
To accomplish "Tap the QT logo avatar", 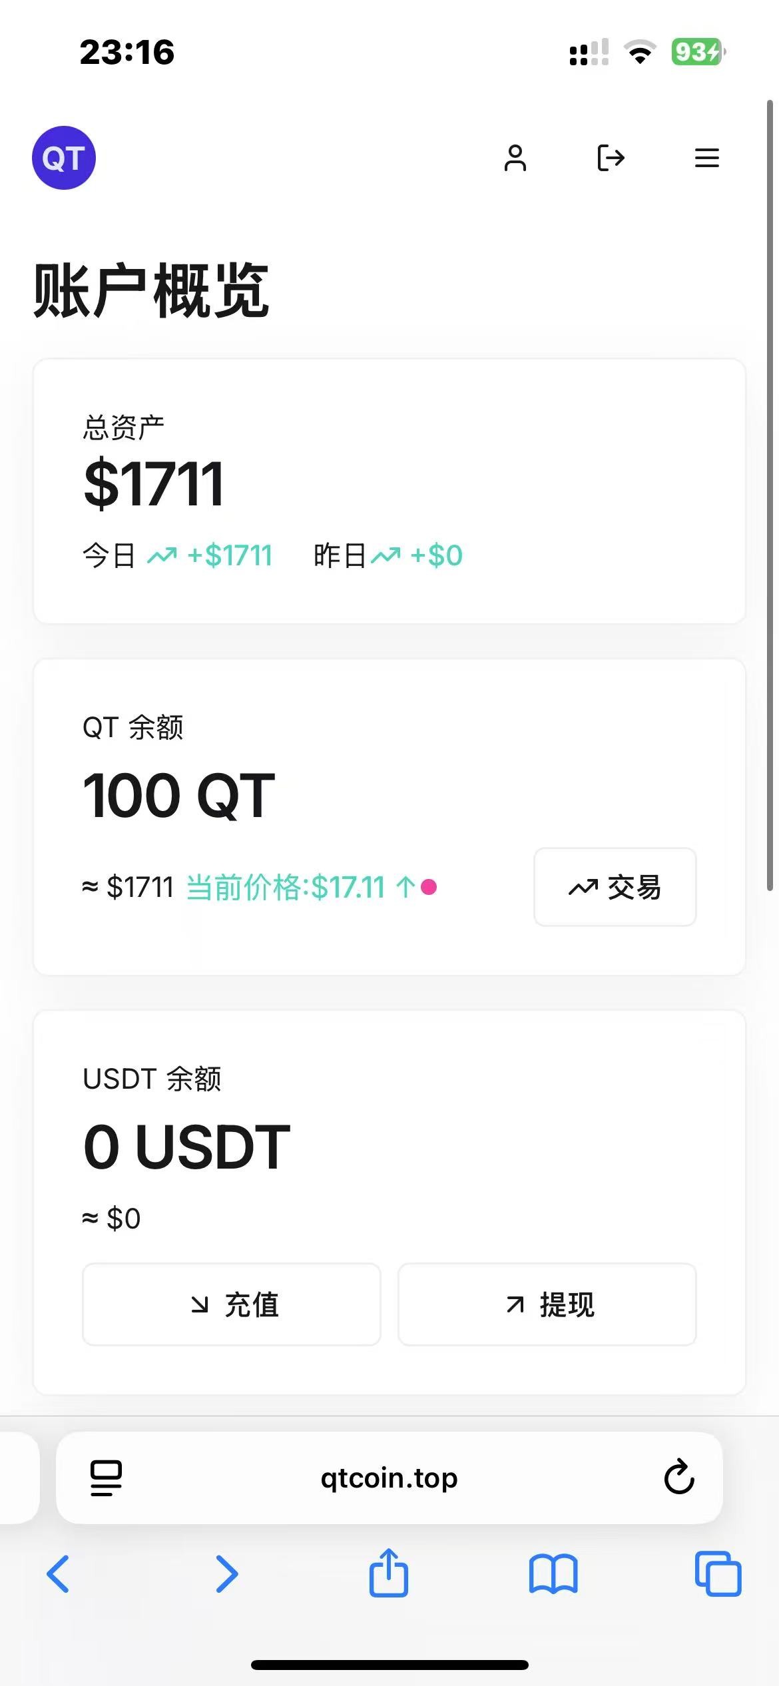I will click(x=64, y=158).
